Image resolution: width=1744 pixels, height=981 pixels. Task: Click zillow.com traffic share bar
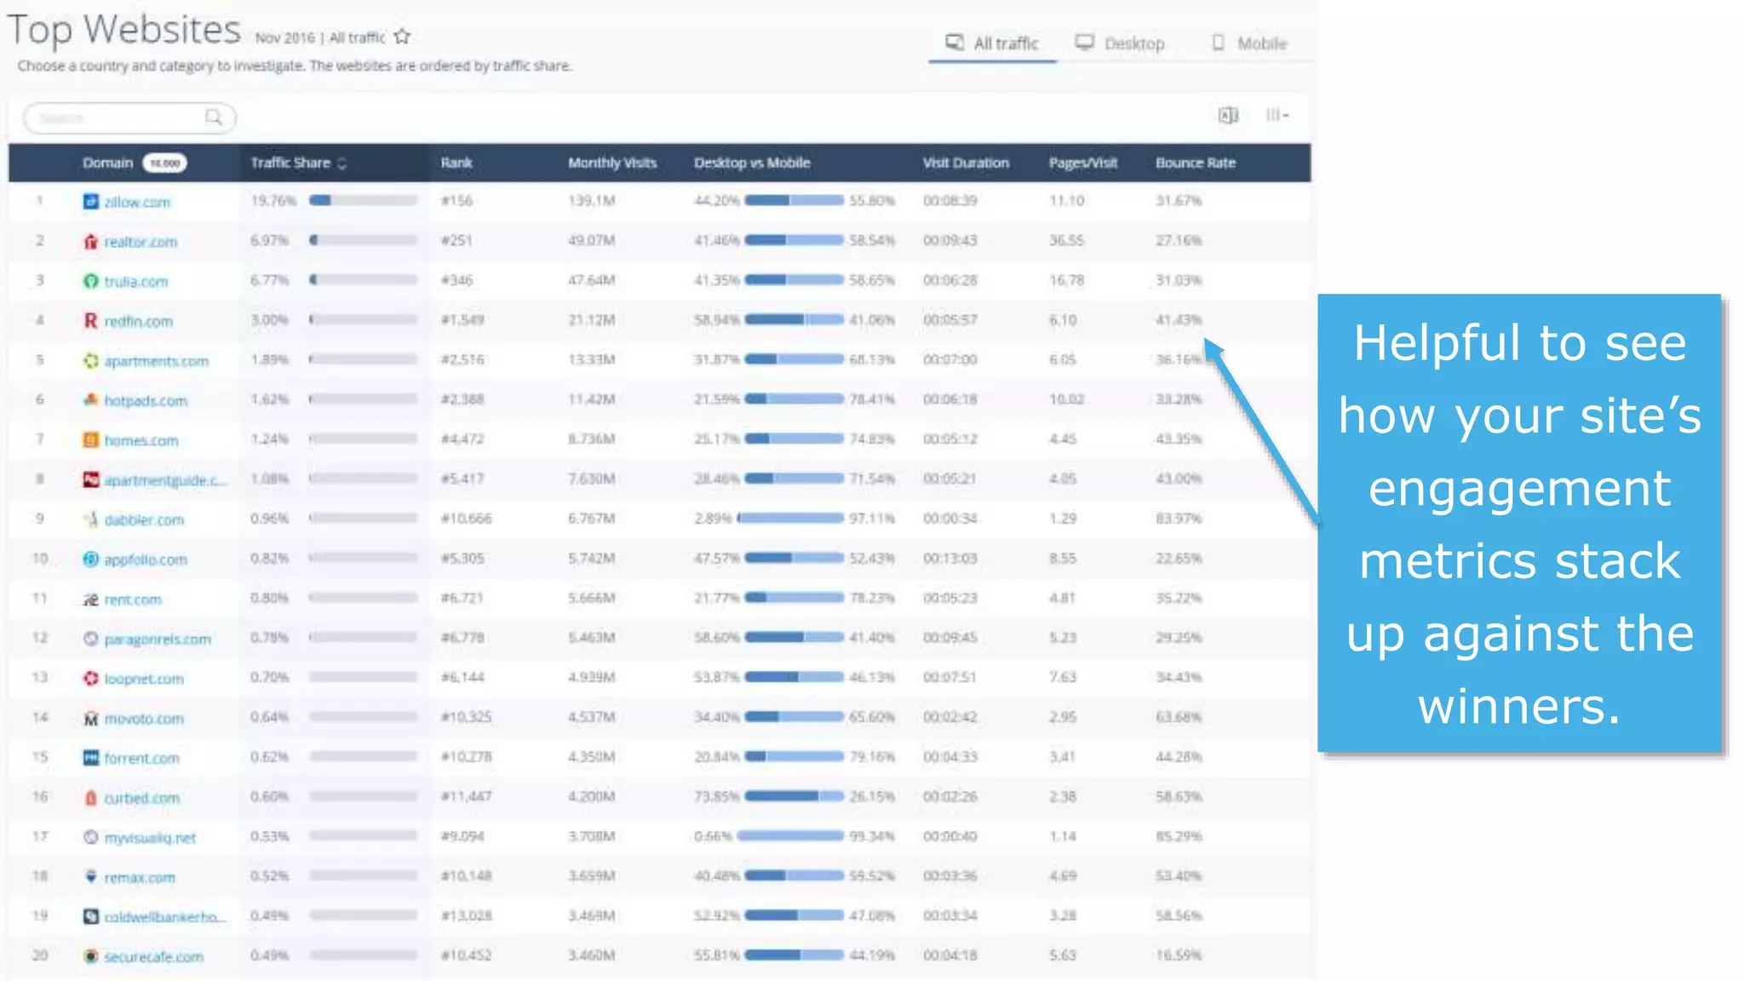coord(363,201)
